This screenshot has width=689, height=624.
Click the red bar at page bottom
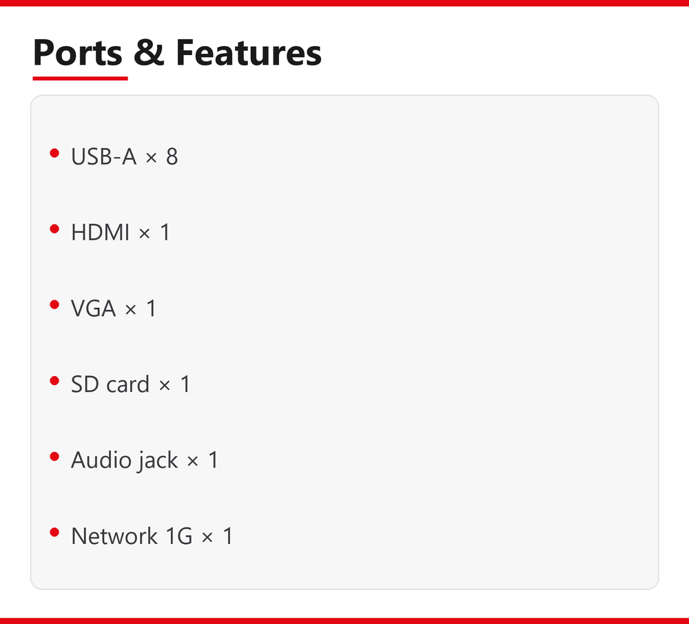coord(344,621)
